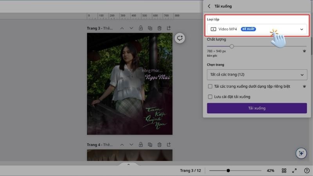Screen dimensions: 313x176
Task: Open the help question mark icon
Action: 307,171
